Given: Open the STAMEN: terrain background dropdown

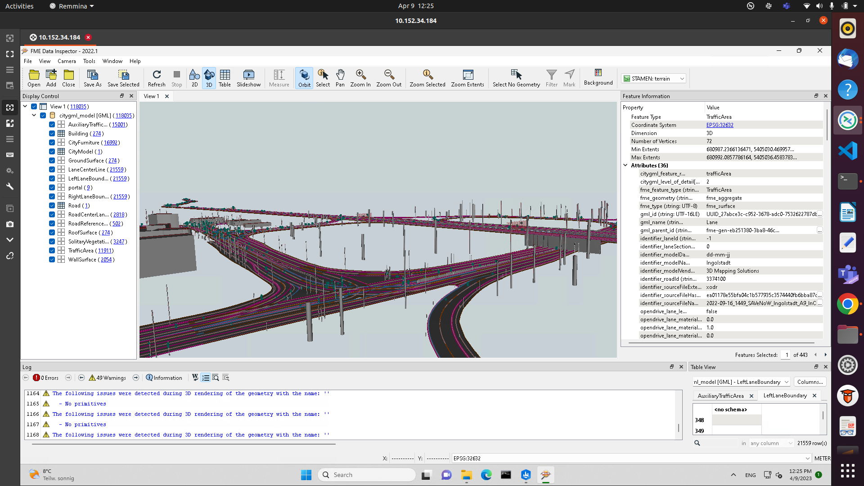Looking at the screenshot, I should [653, 78].
